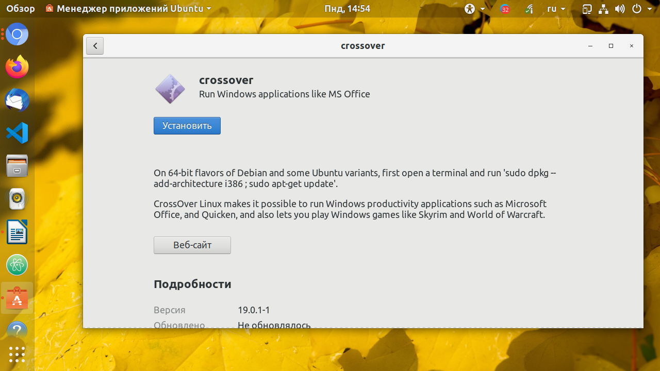Go back using the header arrow button
The height and width of the screenshot is (371, 660).
[x=95, y=46]
